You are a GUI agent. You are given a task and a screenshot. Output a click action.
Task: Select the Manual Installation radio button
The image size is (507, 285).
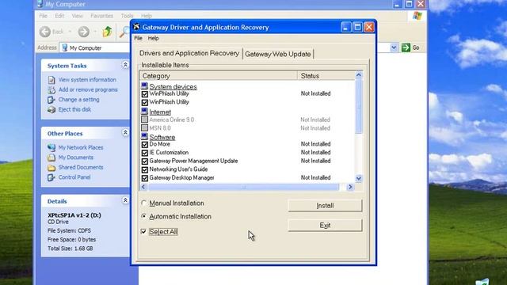coord(144,203)
